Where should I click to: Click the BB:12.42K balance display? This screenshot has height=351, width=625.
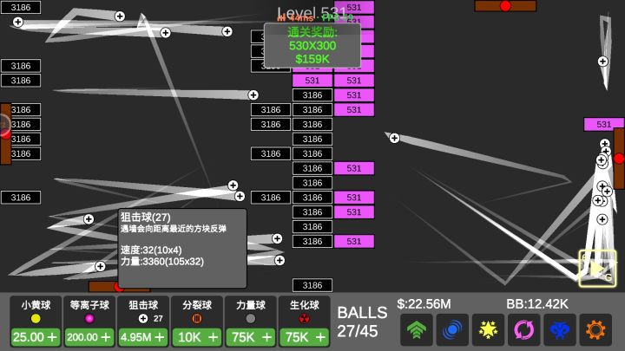pos(537,304)
